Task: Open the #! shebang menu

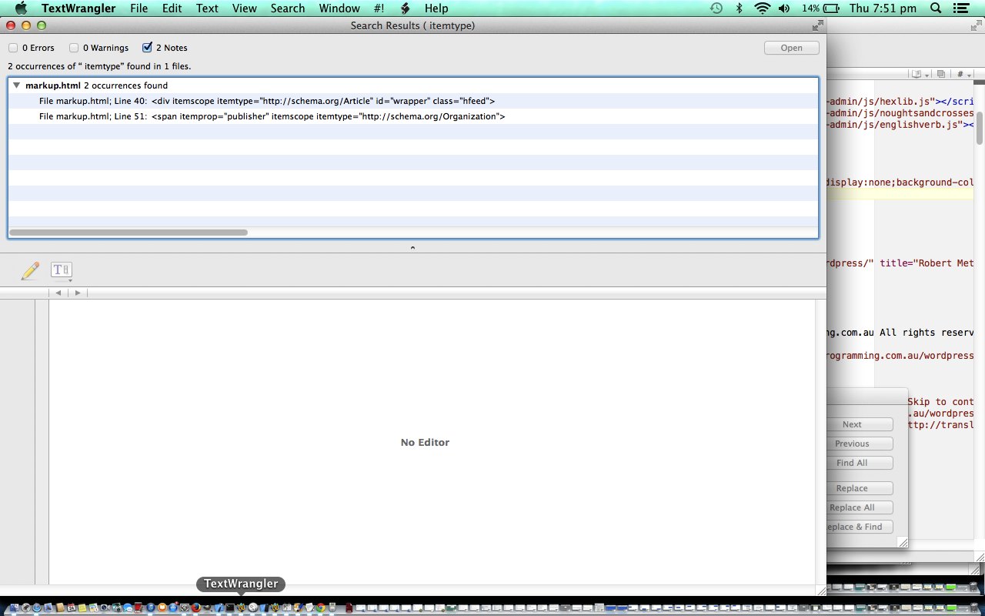Action: tap(379, 8)
